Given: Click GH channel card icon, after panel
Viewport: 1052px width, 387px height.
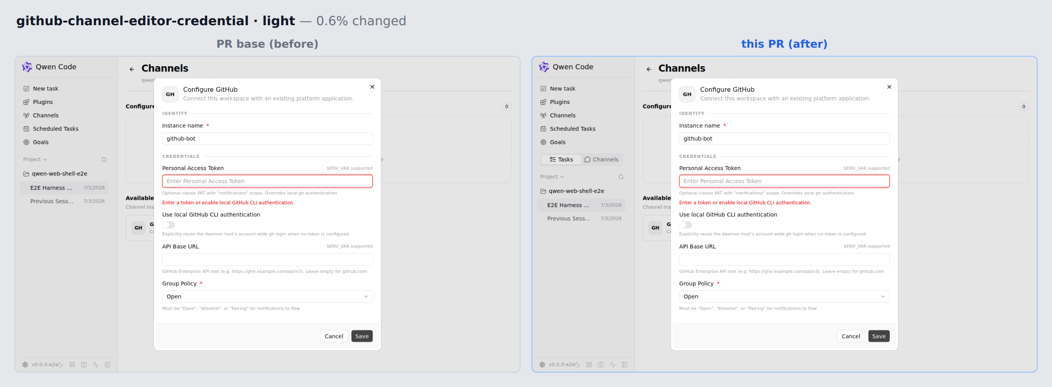Looking at the screenshot, I should [655, 228].
